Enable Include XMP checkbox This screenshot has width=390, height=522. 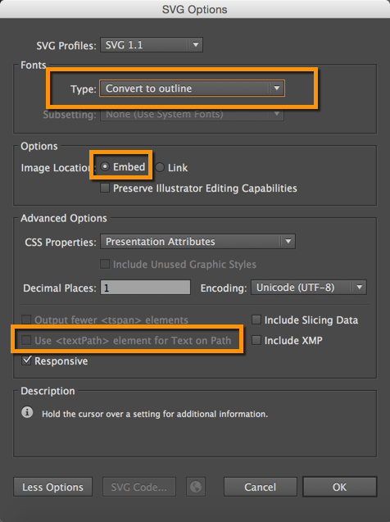(256, 340)
